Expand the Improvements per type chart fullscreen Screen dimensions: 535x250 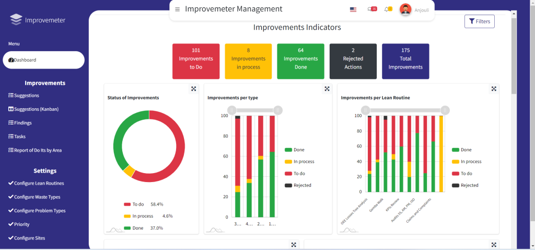click(327, 89)
